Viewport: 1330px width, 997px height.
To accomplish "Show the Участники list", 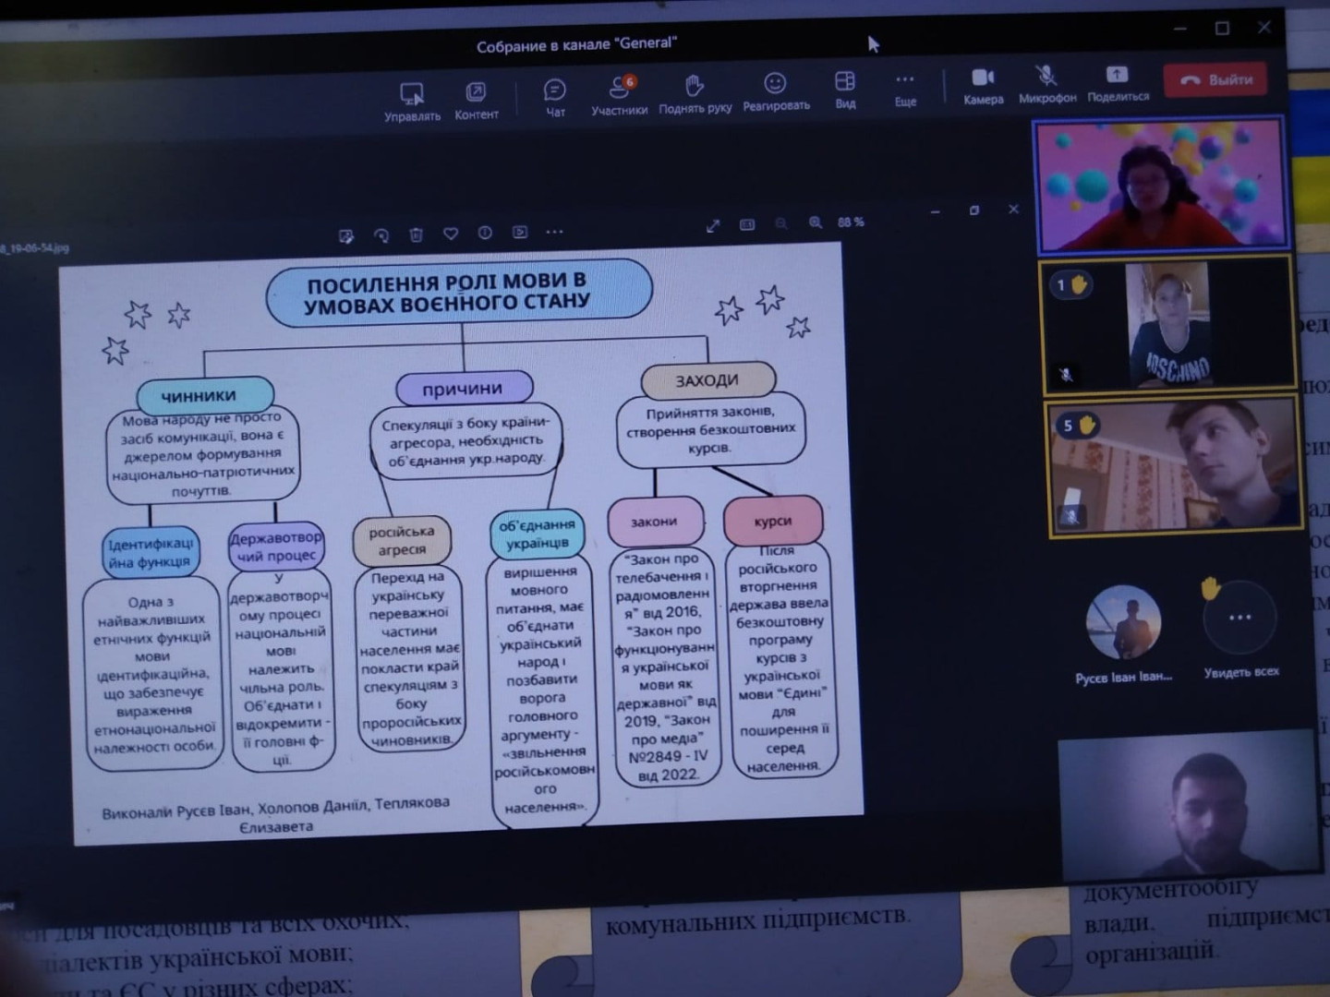I will 619,95.
